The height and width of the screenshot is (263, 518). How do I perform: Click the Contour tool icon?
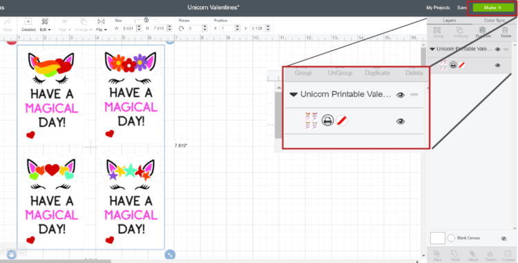click(x=508, y=253)
